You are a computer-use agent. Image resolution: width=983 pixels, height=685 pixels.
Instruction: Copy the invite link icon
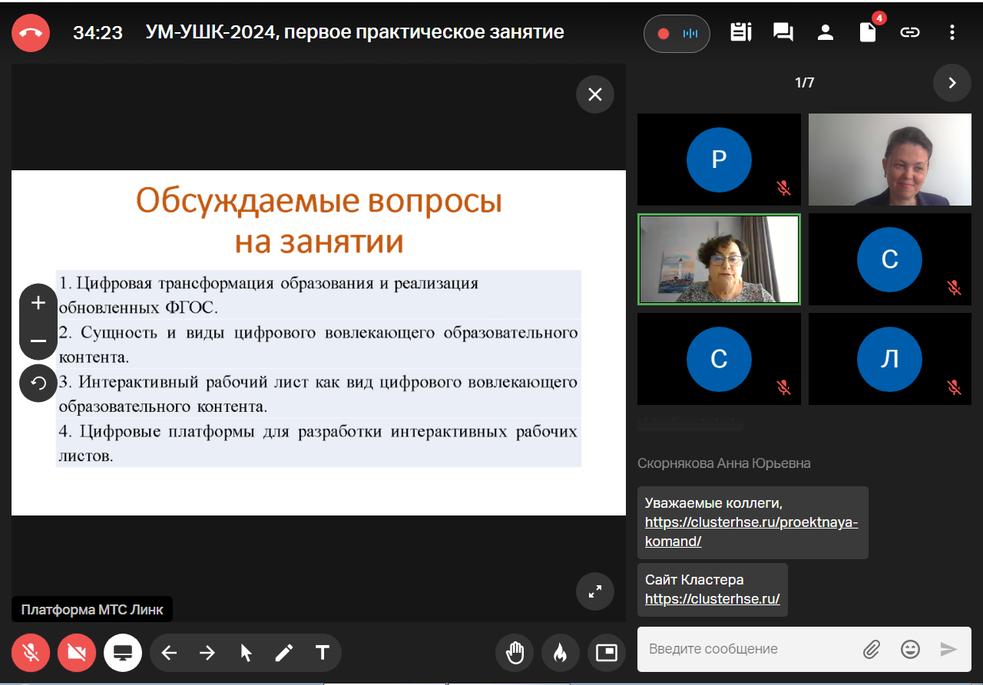click(910, 32)
